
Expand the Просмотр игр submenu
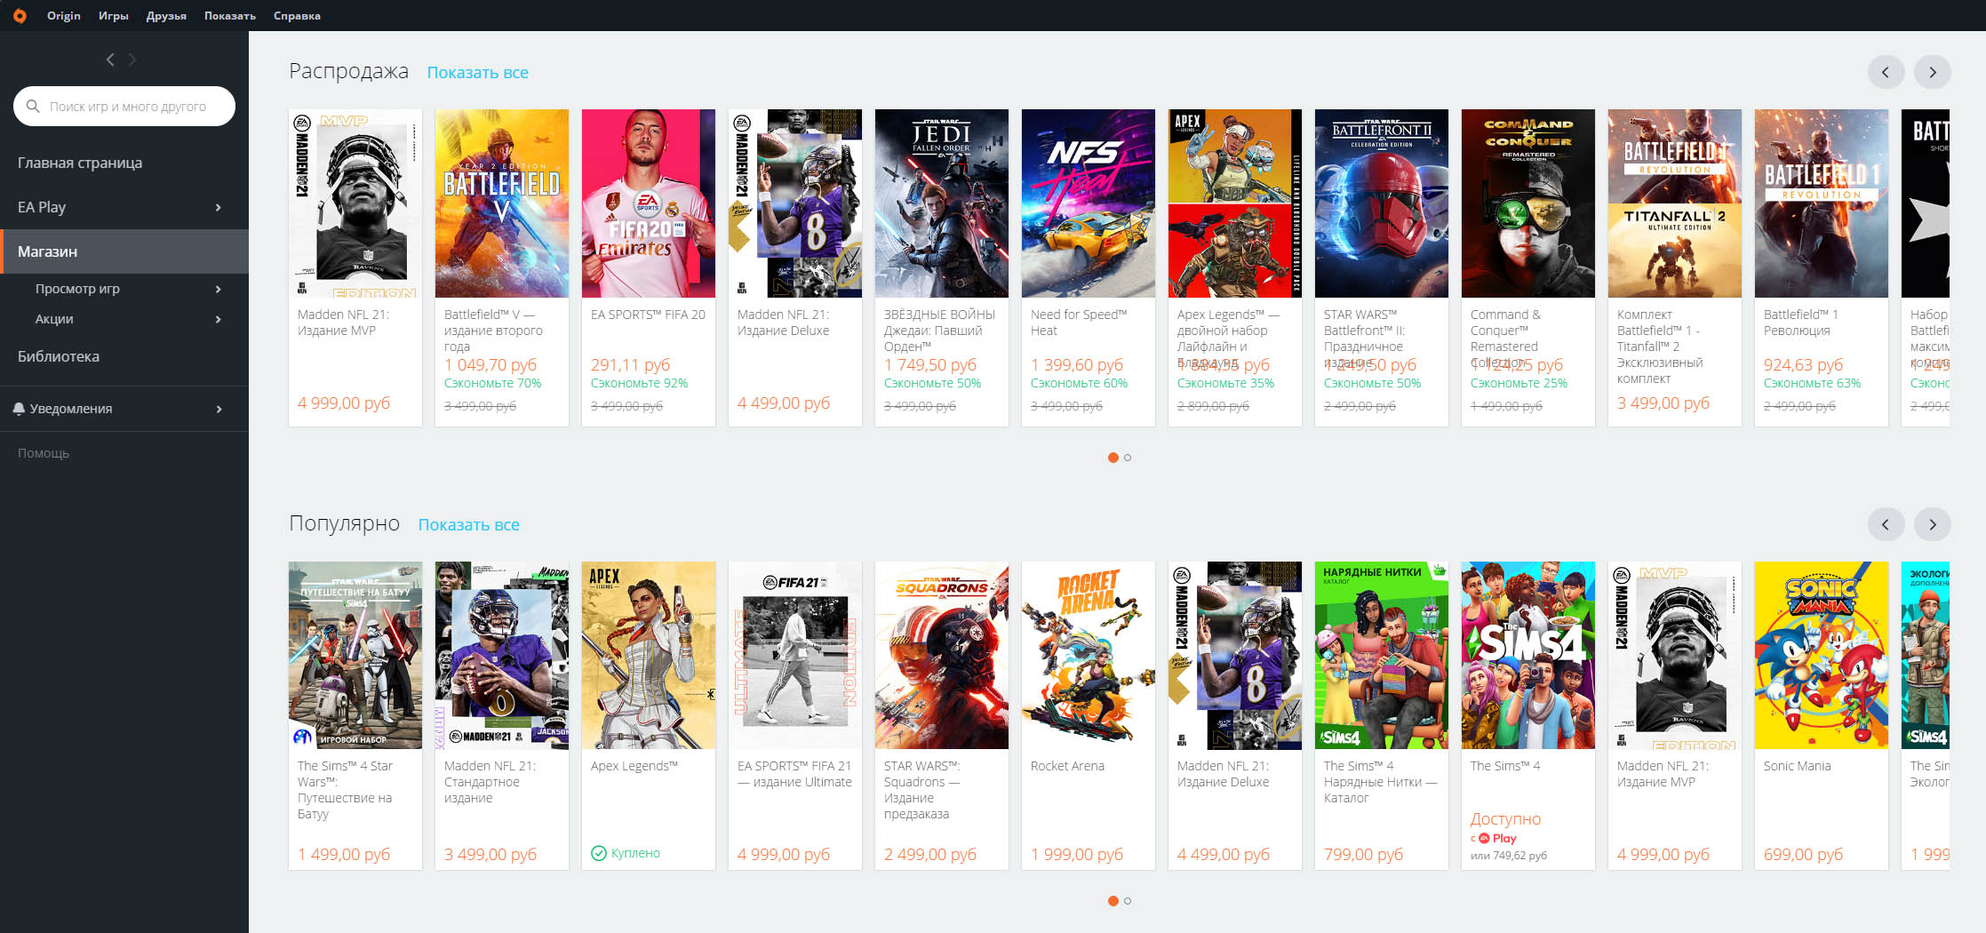[x=219, y=289]
